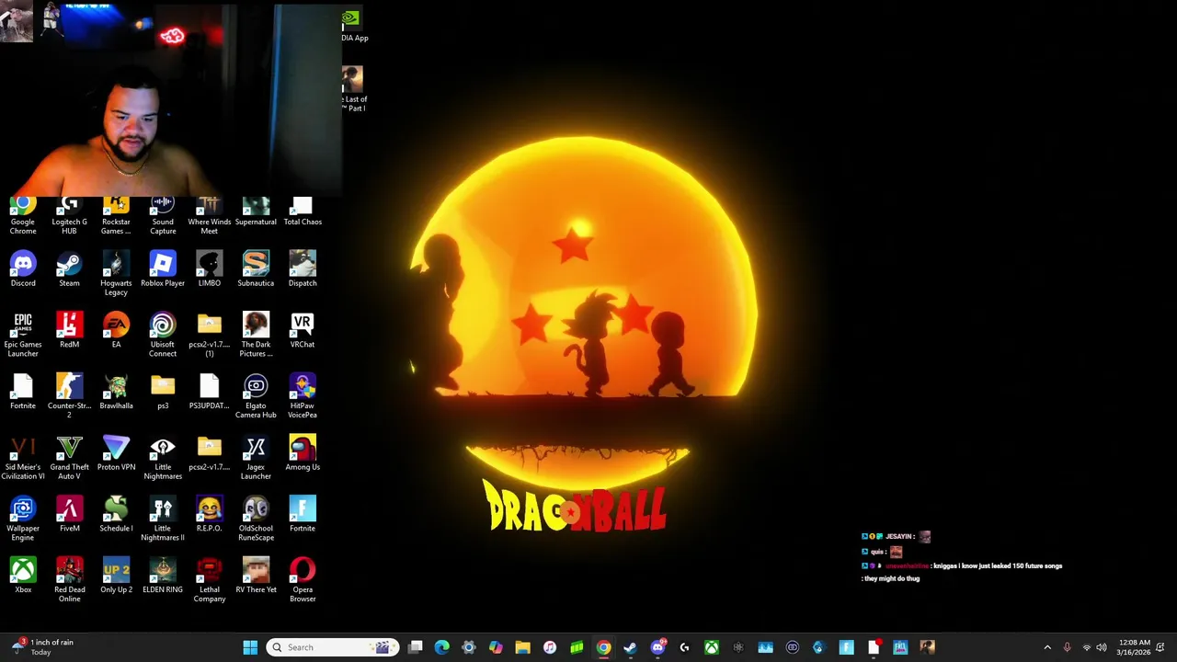Open VRChat desktop shortcut
This screenshot has width=1177, height=662.
303,330
